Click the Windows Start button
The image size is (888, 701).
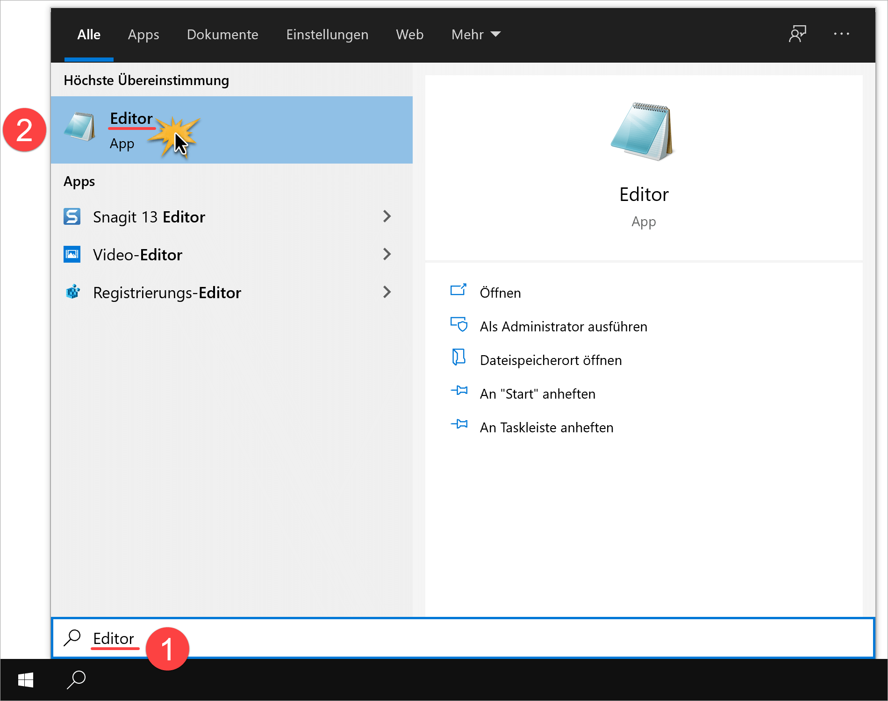26,680
